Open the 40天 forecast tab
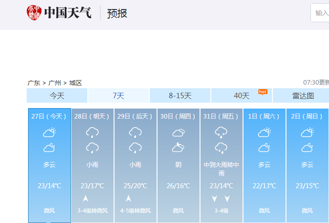329x223 pixels. point(242,95)
